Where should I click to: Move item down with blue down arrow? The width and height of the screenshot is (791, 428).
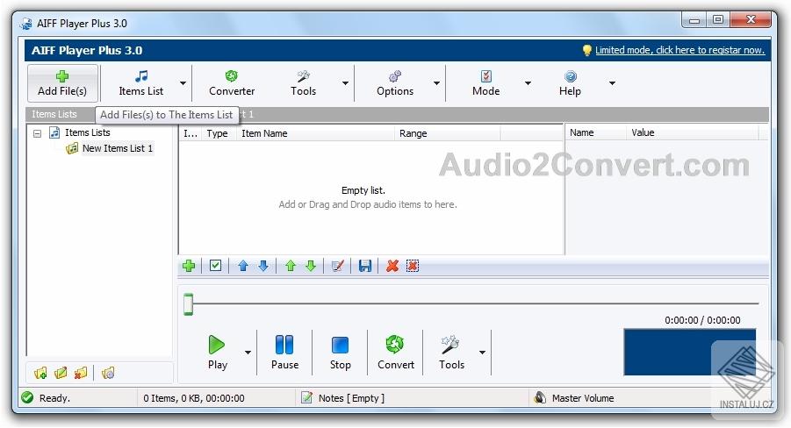point(263,266)
